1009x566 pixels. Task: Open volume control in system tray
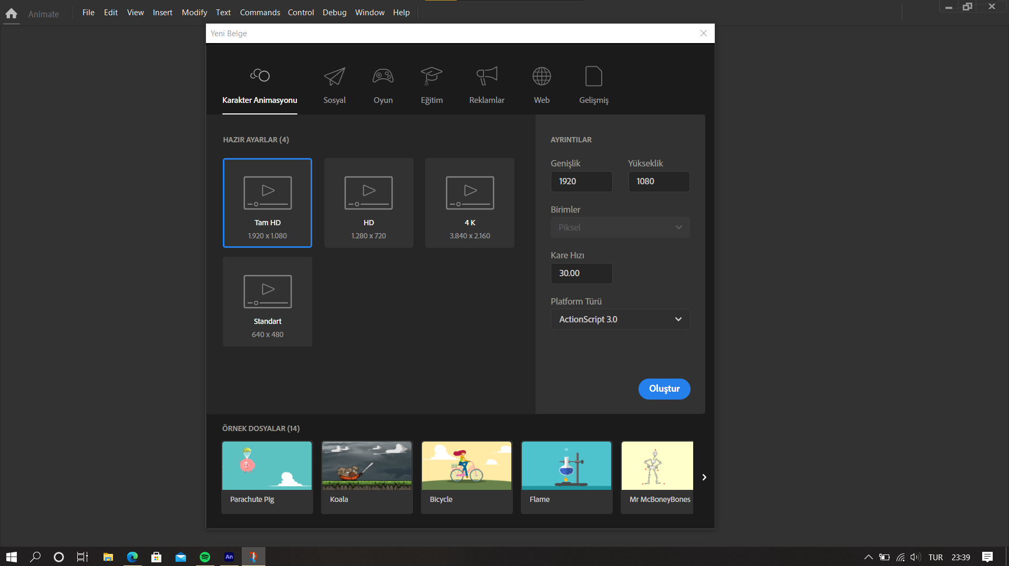click(916, 557)
